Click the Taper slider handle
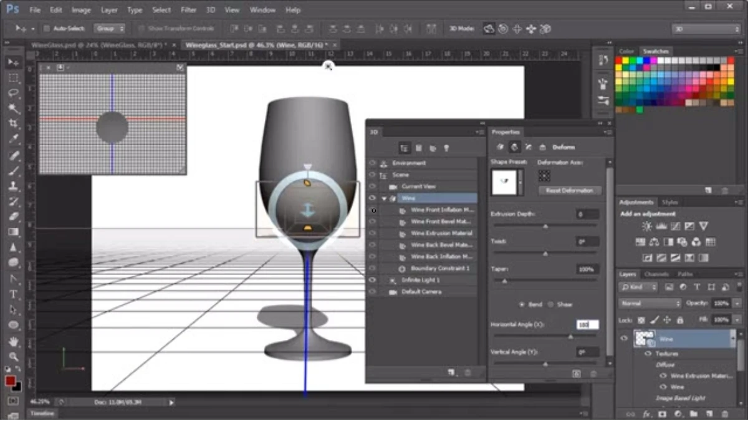The width and height of the screenshot is (748, 421). click(504, 281)
